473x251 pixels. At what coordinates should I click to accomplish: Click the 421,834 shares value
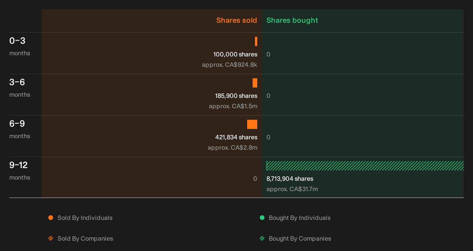pos(236,137)
